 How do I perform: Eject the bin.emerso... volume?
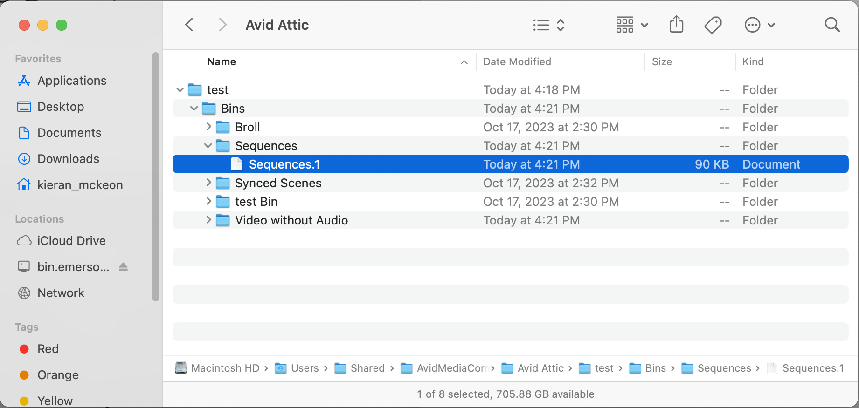point(123,267)
